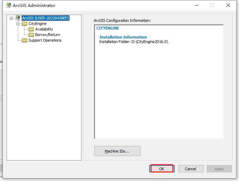Image resolution: width=239 pixels, height=181 pixels.
Task: Click the Installation Information heading
Action: click(123, 37)
